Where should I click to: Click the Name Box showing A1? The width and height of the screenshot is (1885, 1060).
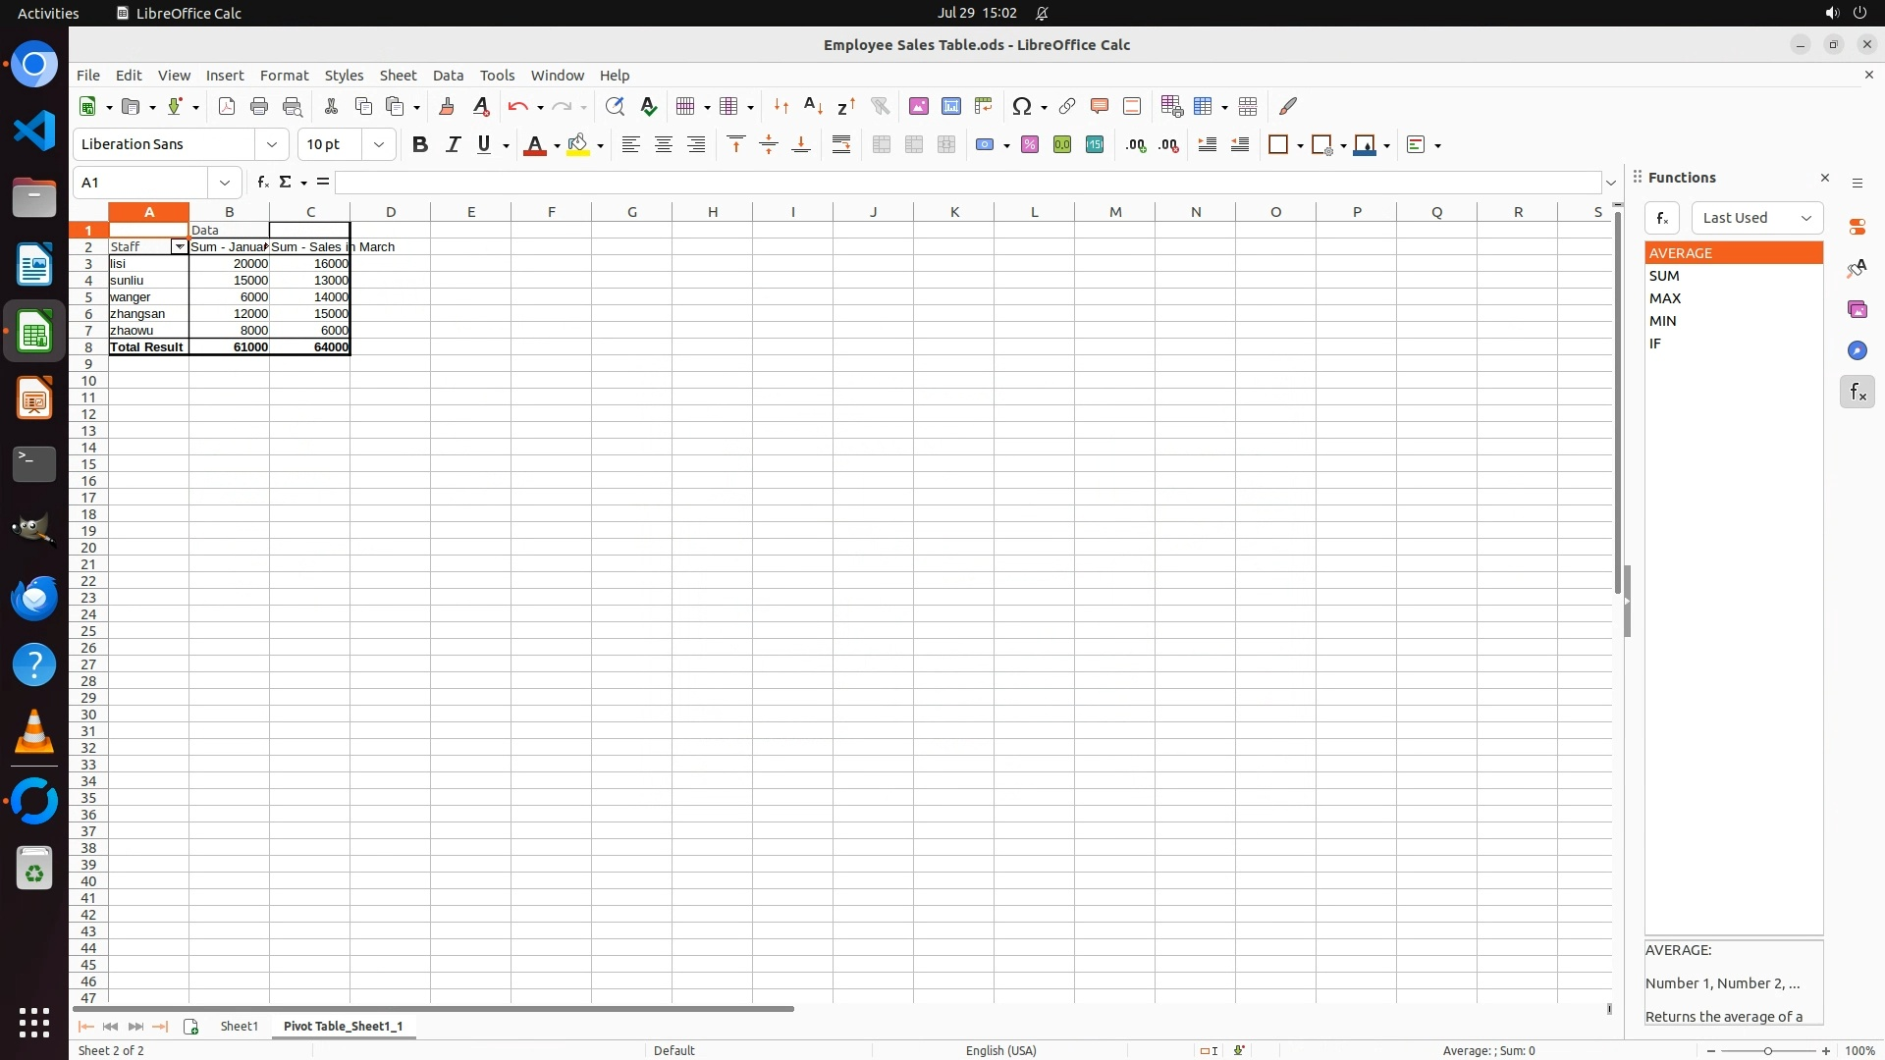coord(143,183)
